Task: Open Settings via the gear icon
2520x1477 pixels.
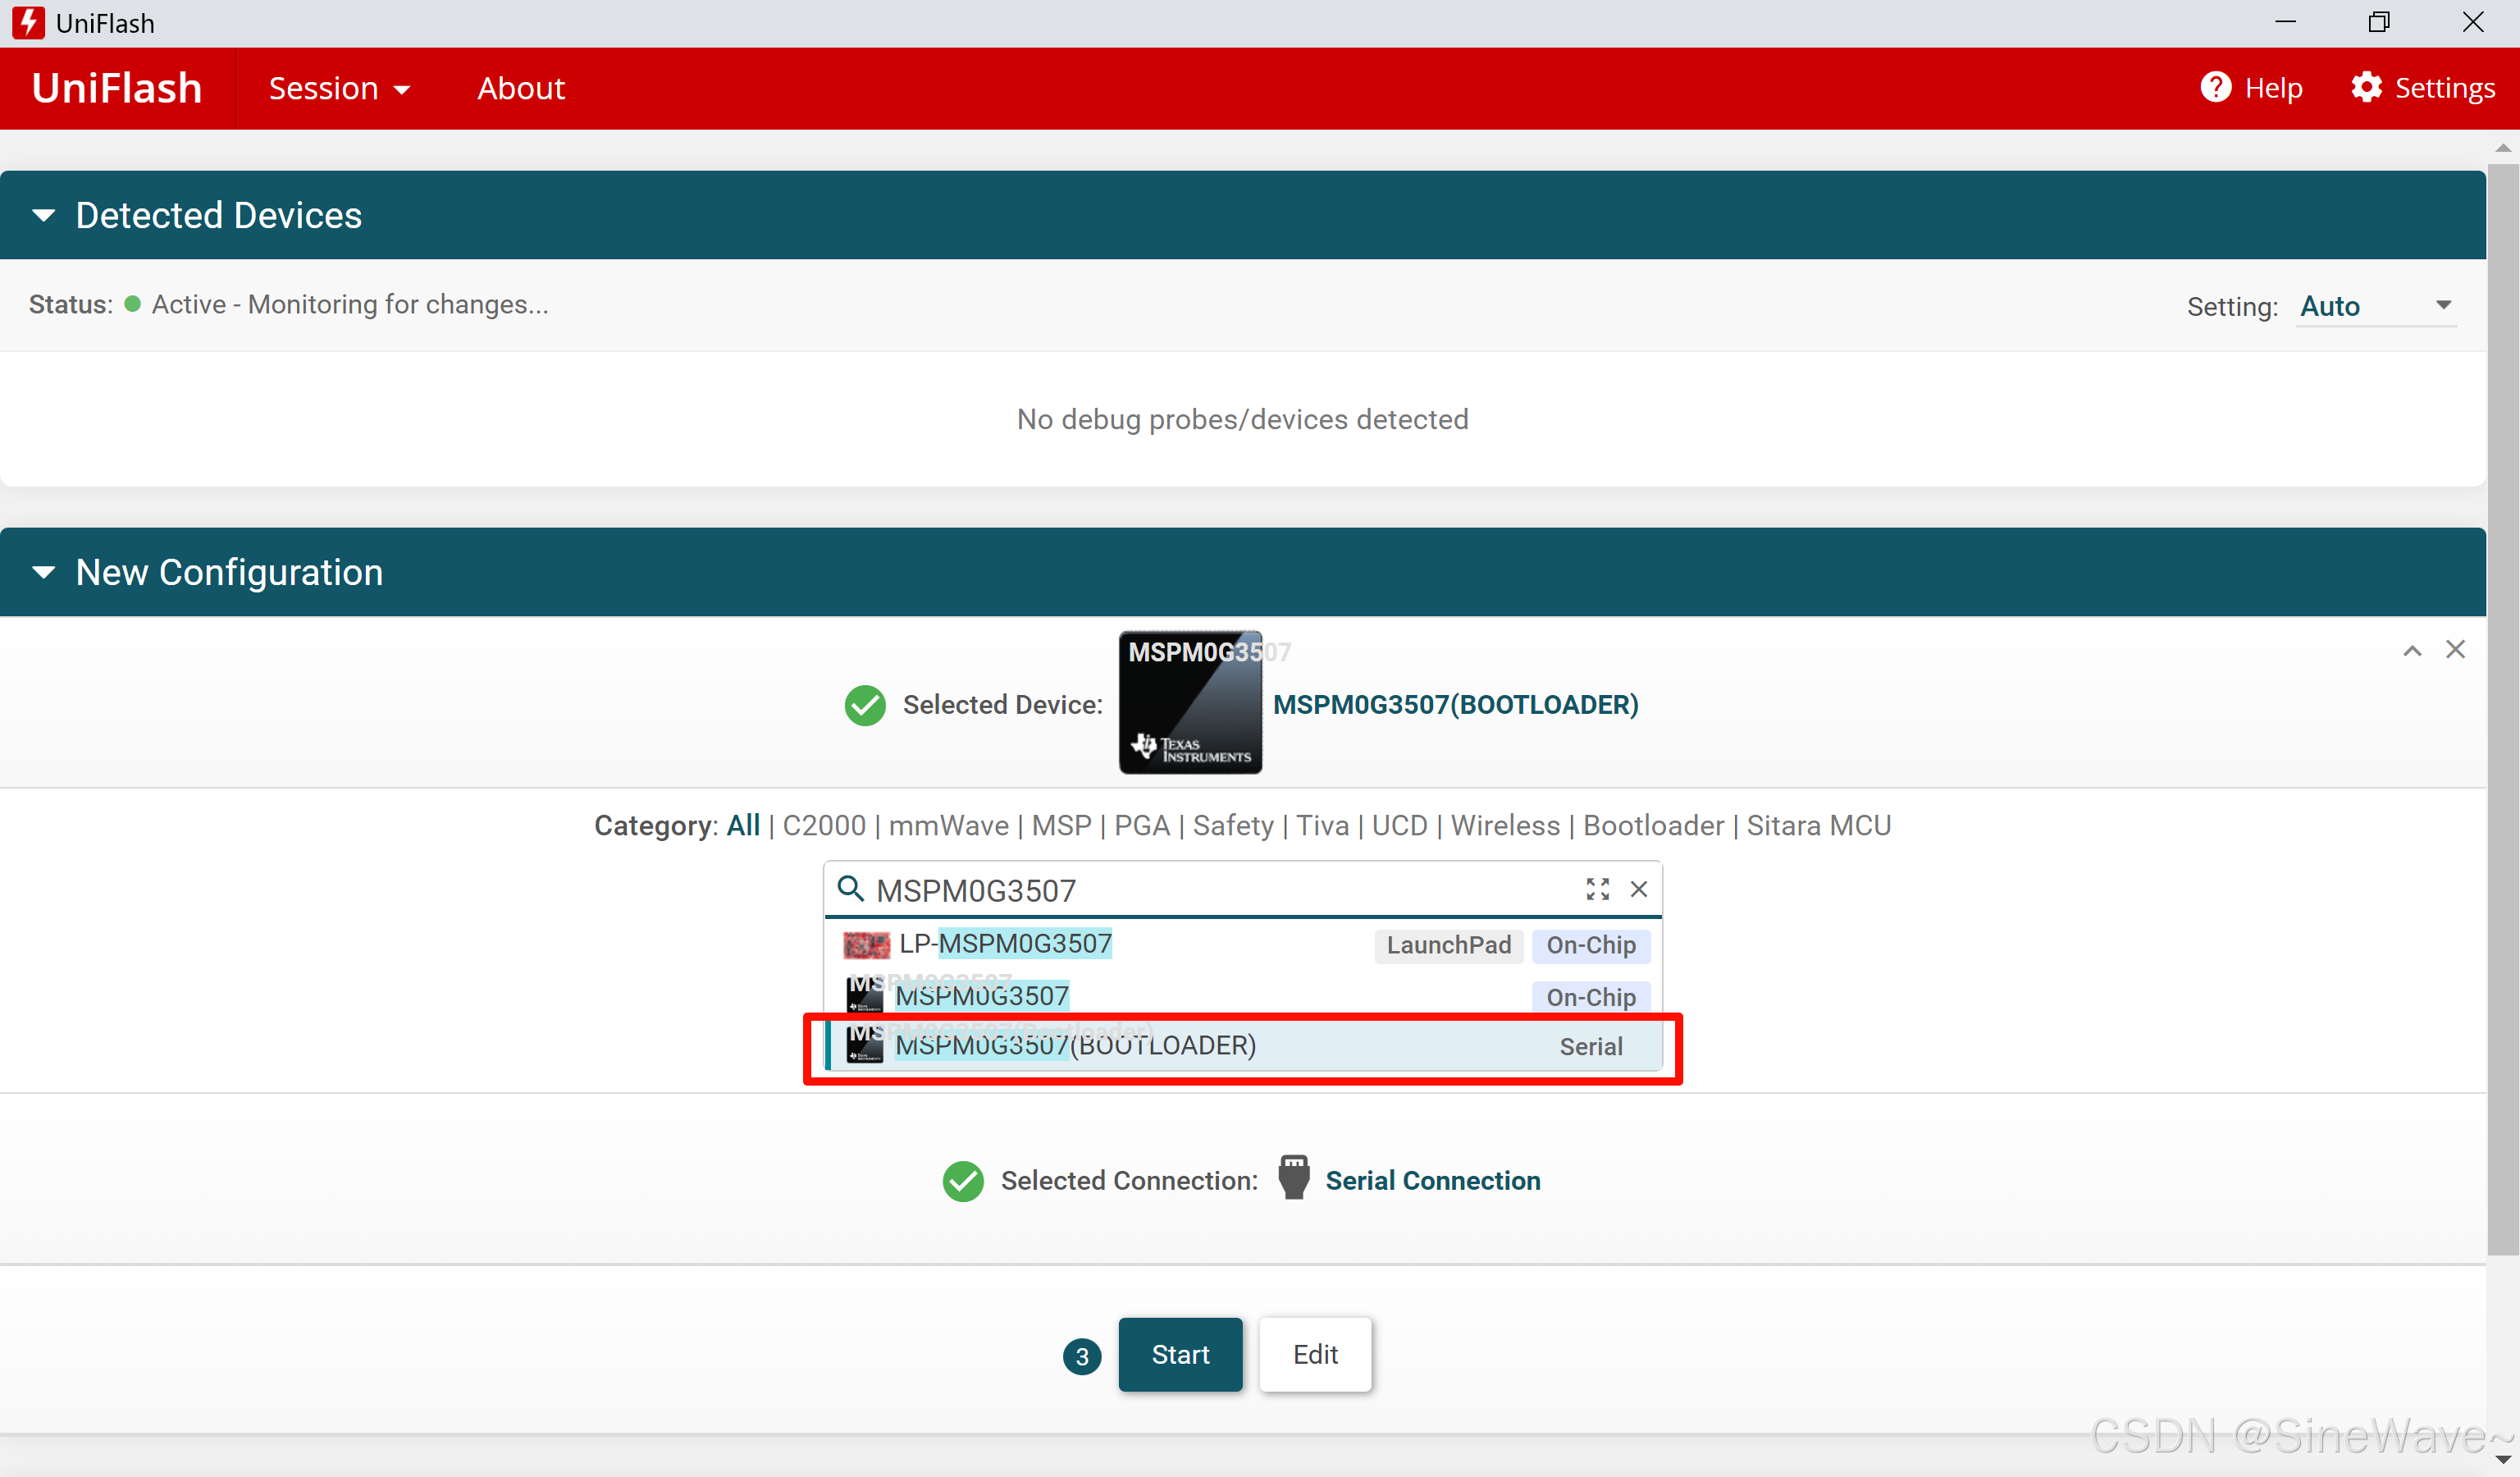Action: [2366, 87]
